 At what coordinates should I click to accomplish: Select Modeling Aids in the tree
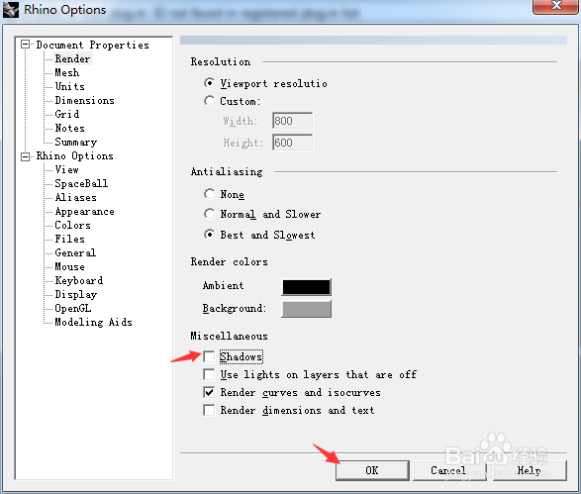[93, 322]
